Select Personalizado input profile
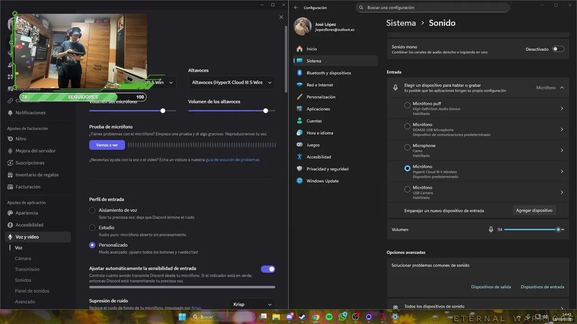The image size is (577, 324). [92, 245]
